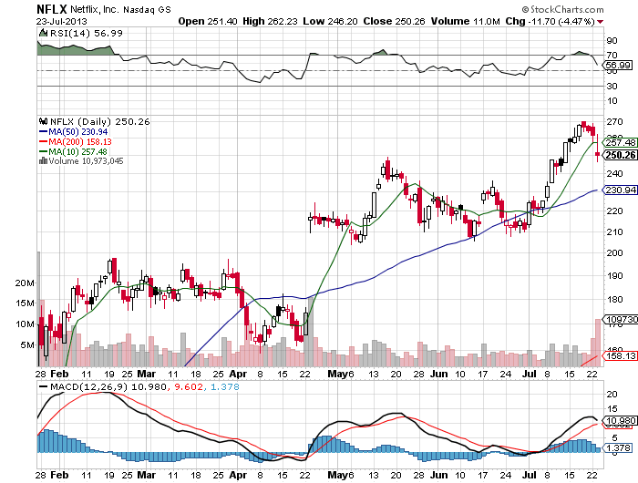The height and width of the screenshot is (483, 638).
Task: Click the green-outlined 257.48 price axis tag
Action: tap(620, 142)
